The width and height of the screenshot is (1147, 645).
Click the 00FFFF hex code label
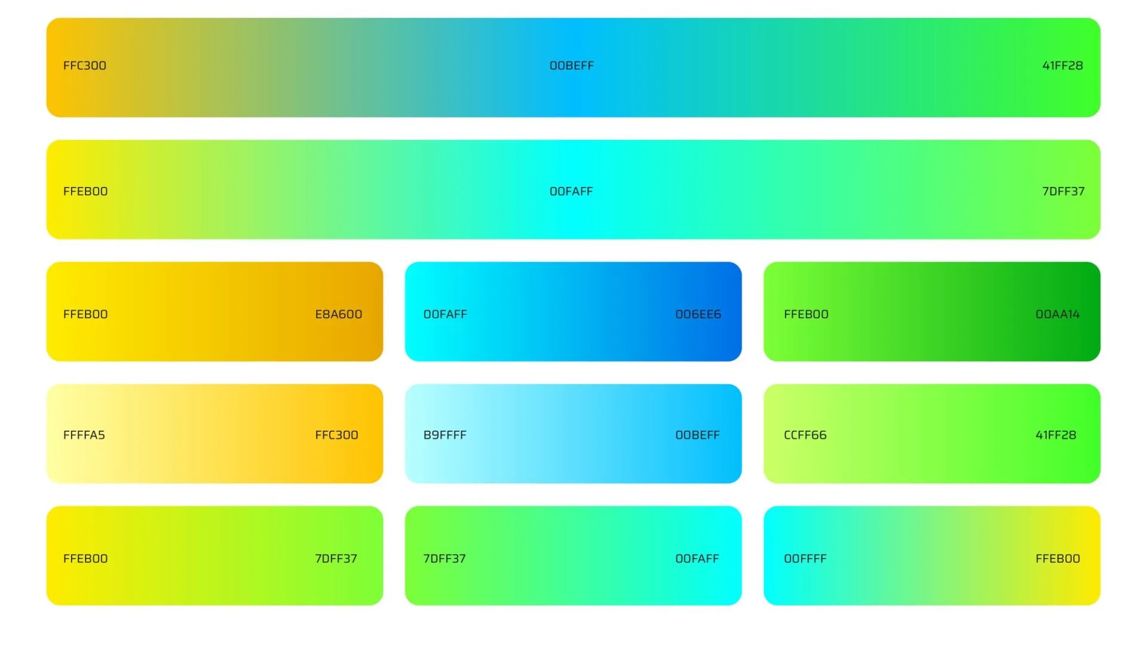(x=805, y=559)
